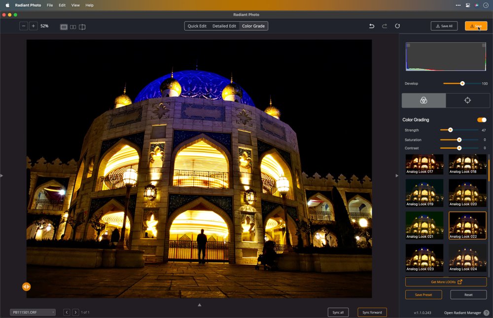Click the orange before/after compare handle
Viewport: 493px width, 318px height.
coord(26,286)
